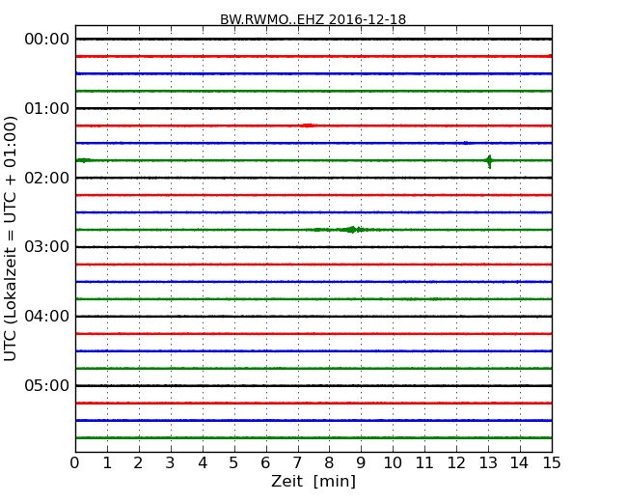This screenshot has height=502, width=627.
Task: Click the 01:00 time axis label
Action: tap(47, 108)
